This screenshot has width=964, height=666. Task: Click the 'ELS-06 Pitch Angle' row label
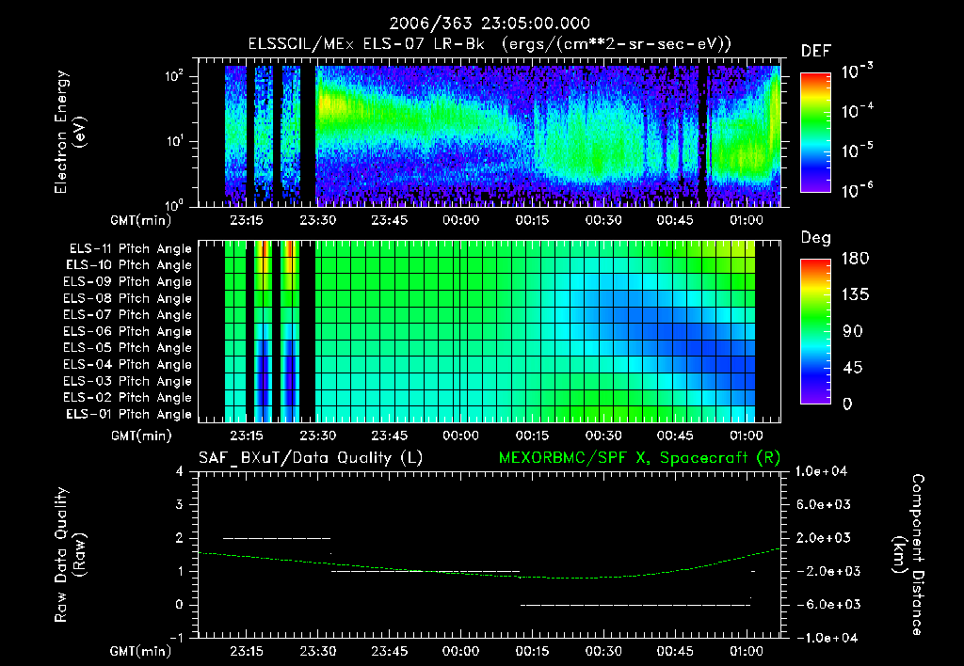pyautogui.click(x=128, y=331)
